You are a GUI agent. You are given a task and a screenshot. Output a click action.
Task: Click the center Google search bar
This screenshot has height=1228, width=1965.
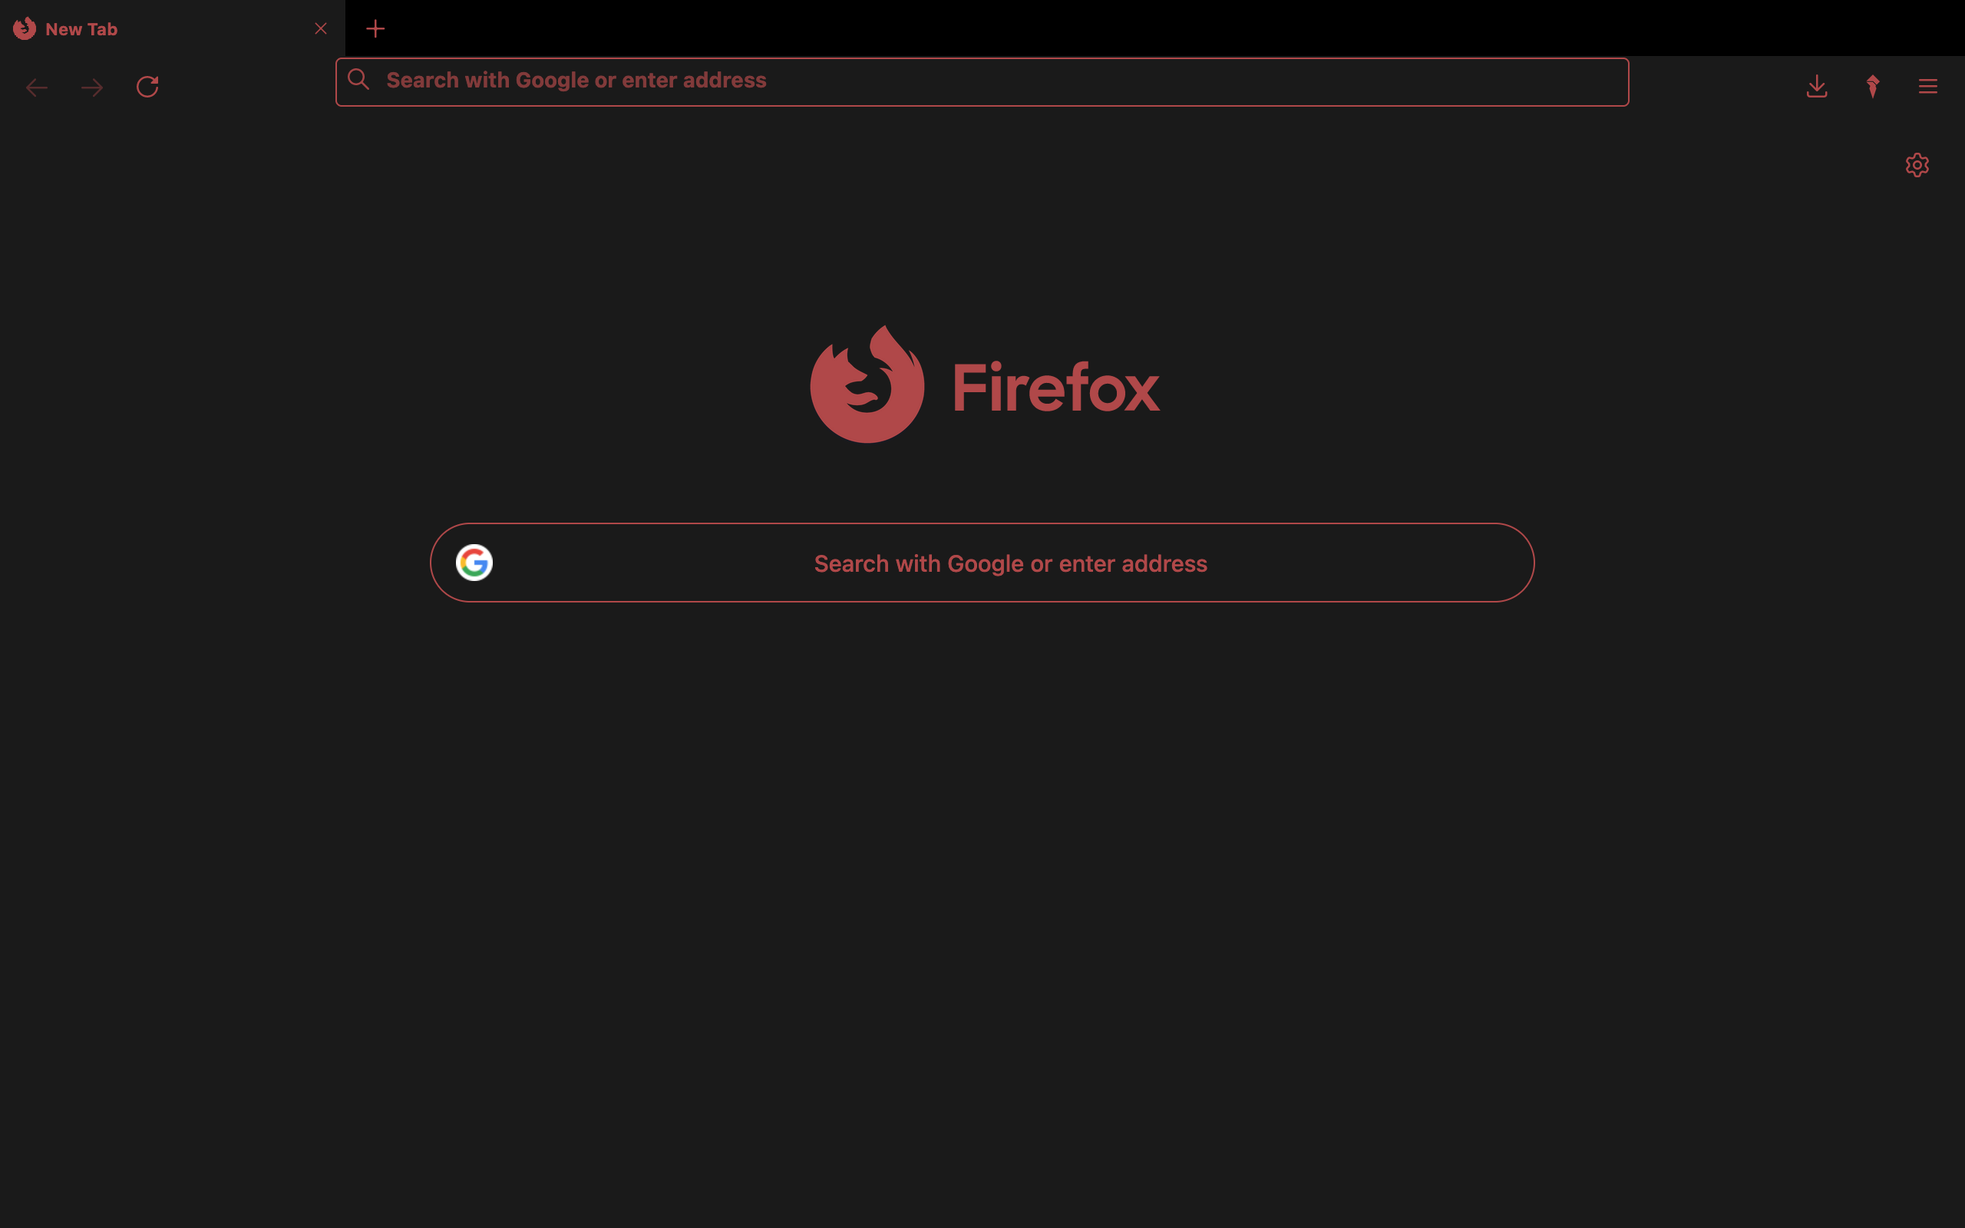click(982, 562)
